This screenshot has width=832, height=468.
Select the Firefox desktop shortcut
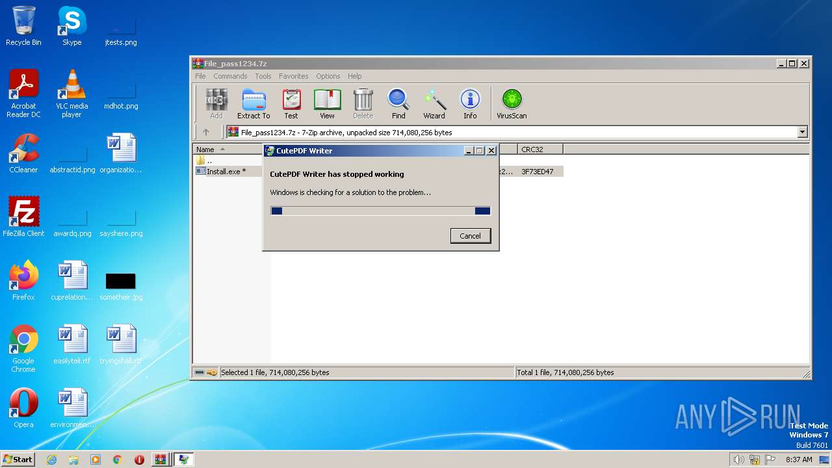click(23, 281)
